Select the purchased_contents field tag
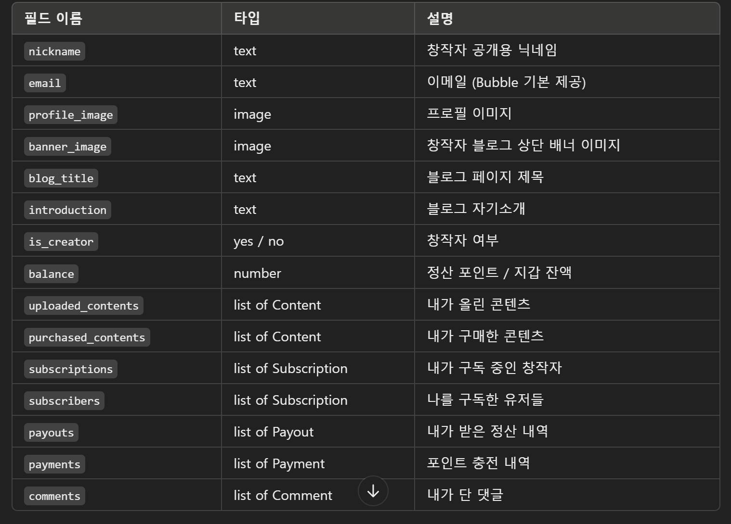This screenshot has height=524, width=731. (87, 337)
